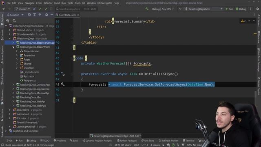Open the Navigate menu
This screenshot has width=261, height=147.
[x=29, y=3]
